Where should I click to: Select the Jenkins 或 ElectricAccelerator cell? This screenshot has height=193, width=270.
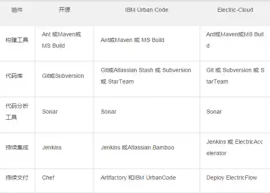[x=235, y=147]
